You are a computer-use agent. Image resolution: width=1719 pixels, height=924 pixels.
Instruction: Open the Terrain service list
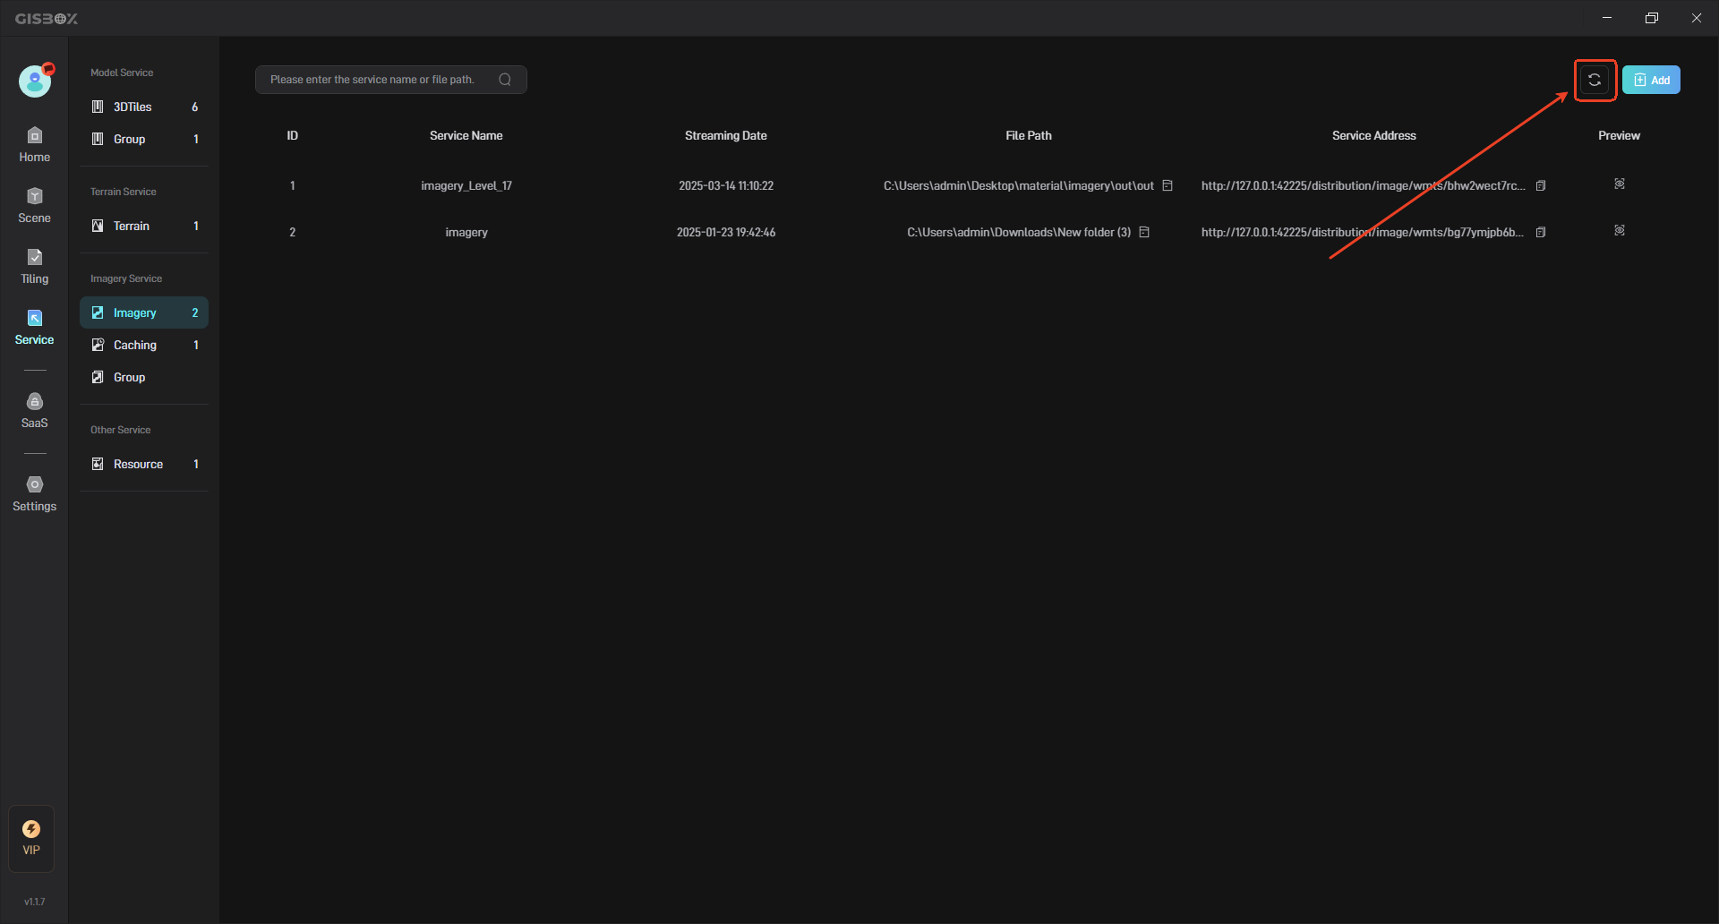[143, 226]
